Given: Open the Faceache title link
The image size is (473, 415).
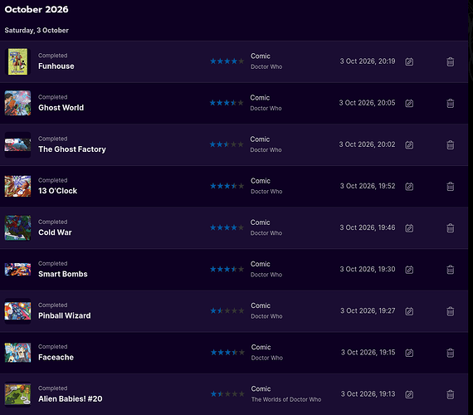Looking at the screenshot, I should tap(56, 358).
